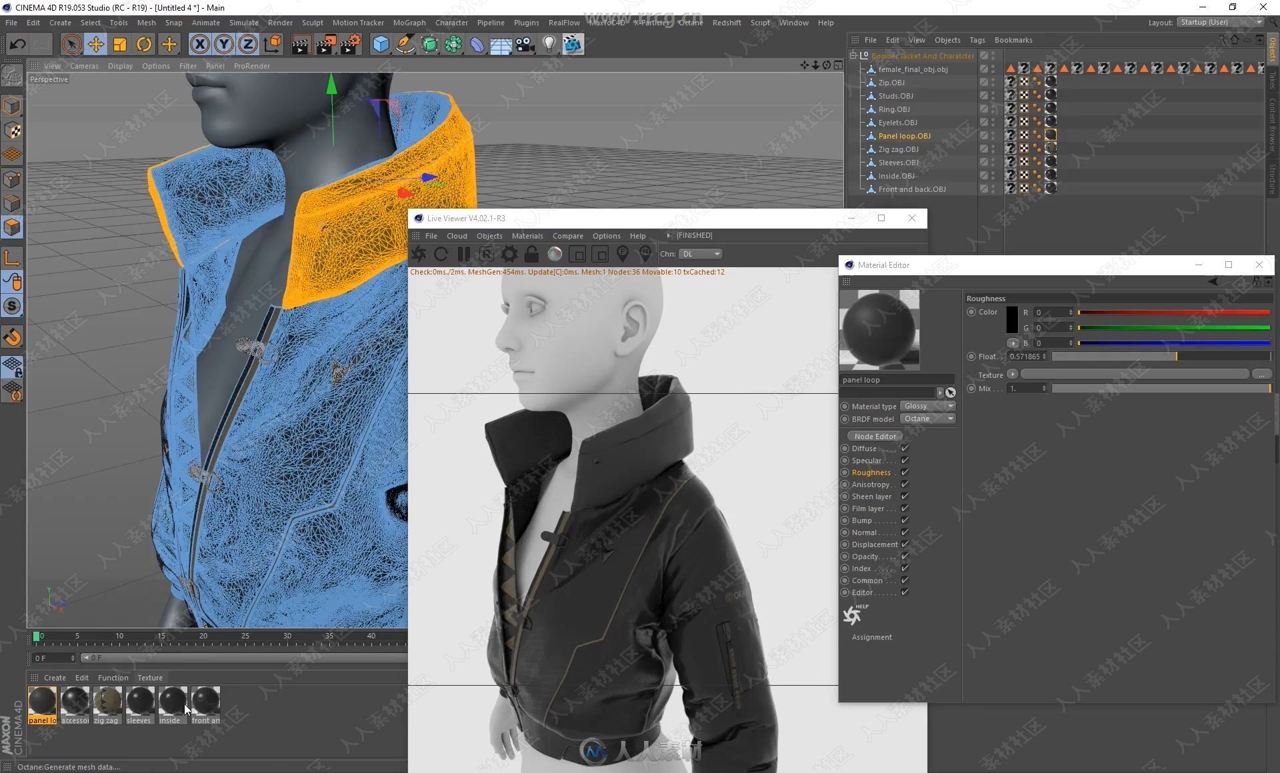Open the Layout Startup dropdown
The image size is (1280, 773).
click(1220, 22)
